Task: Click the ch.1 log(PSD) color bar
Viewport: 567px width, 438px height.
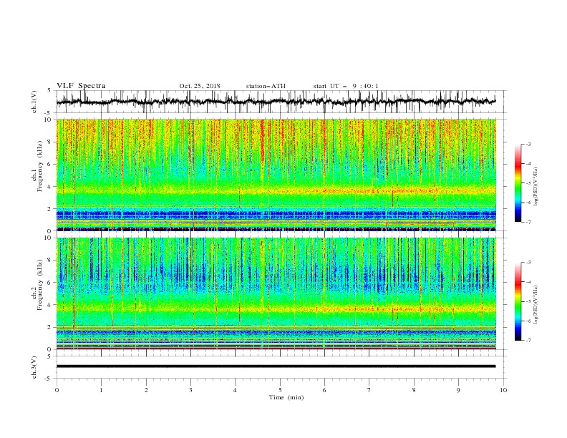Action: pyautogui.click(x=518, y=183)
